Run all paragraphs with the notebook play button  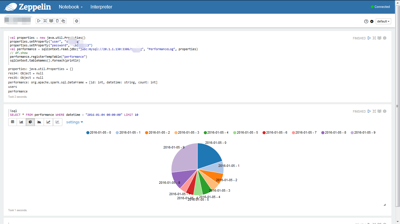(x=39, y=21)
